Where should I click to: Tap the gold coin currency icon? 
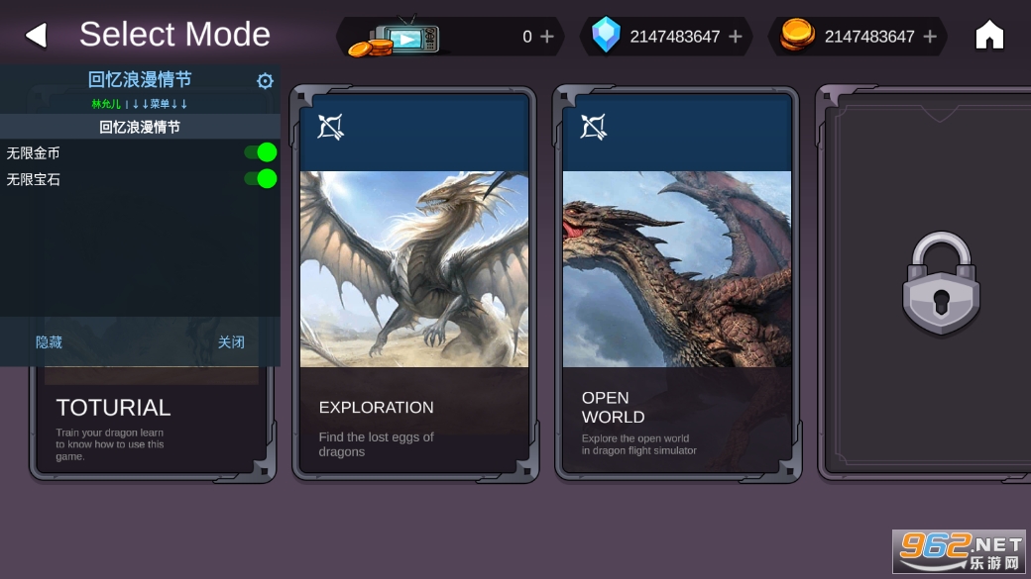(797, 35)
